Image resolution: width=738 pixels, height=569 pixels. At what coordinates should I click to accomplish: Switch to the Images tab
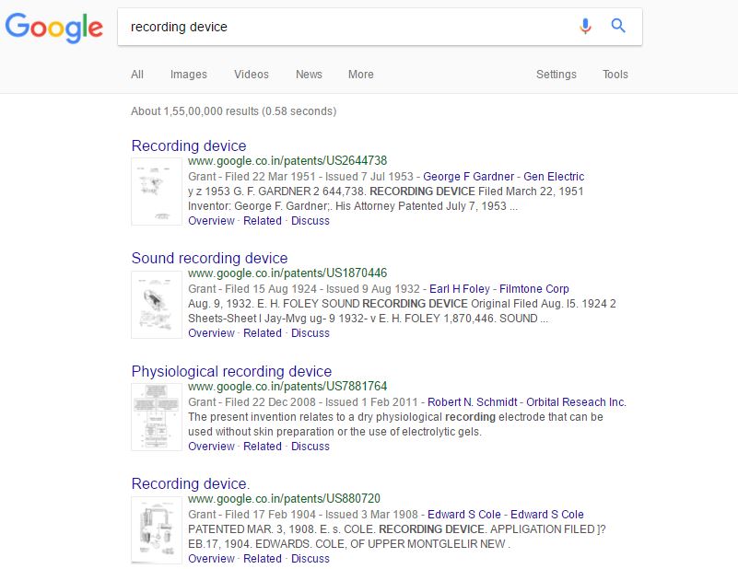[x=189, y=75]
